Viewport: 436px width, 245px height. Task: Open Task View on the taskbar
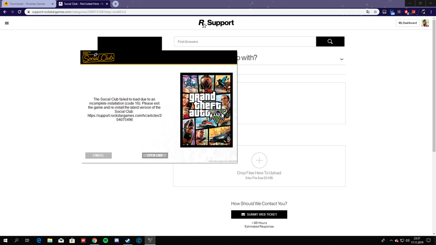27,241
